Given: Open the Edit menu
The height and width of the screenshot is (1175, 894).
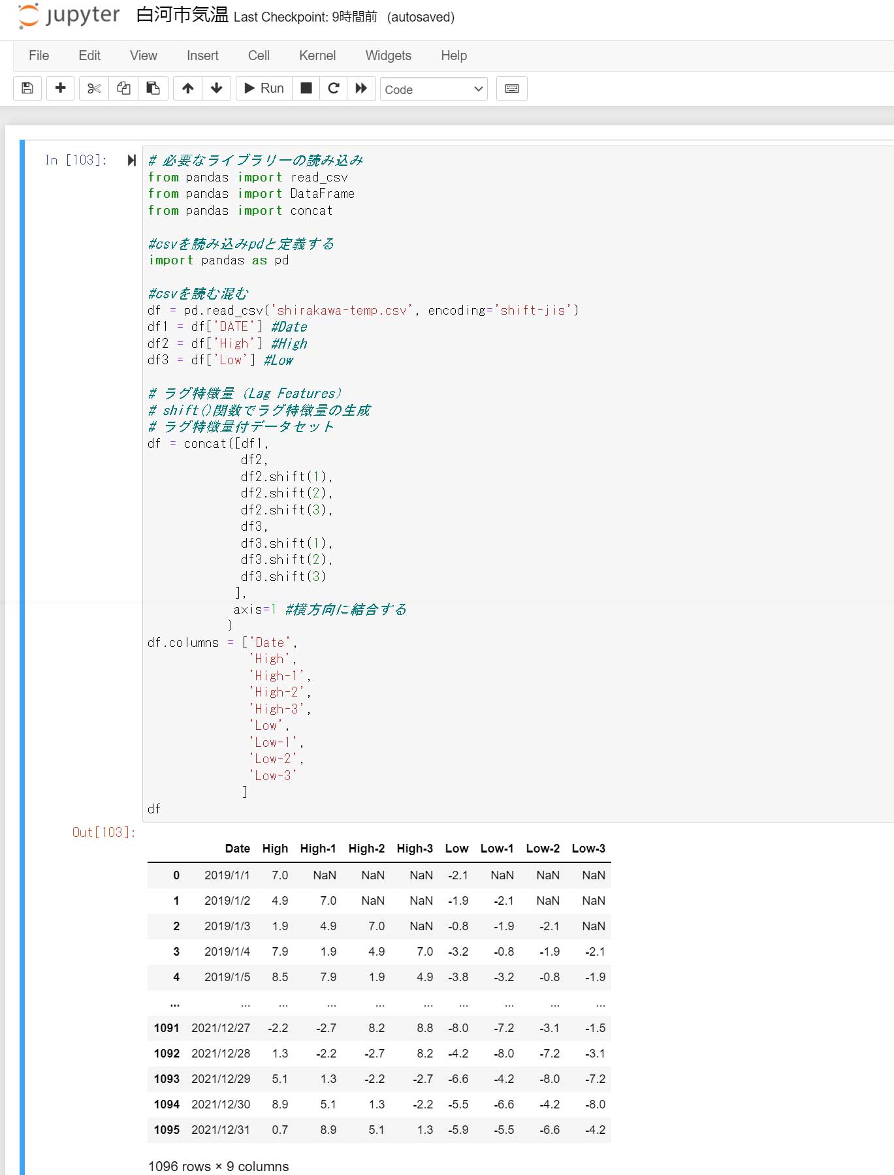Looking at the screenshot, I should [89, 55].
